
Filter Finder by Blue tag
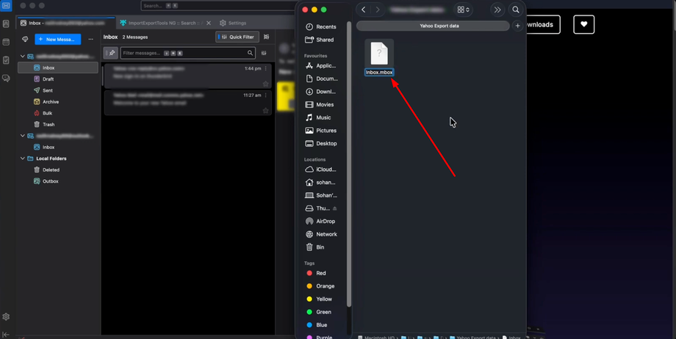[317, 325]
